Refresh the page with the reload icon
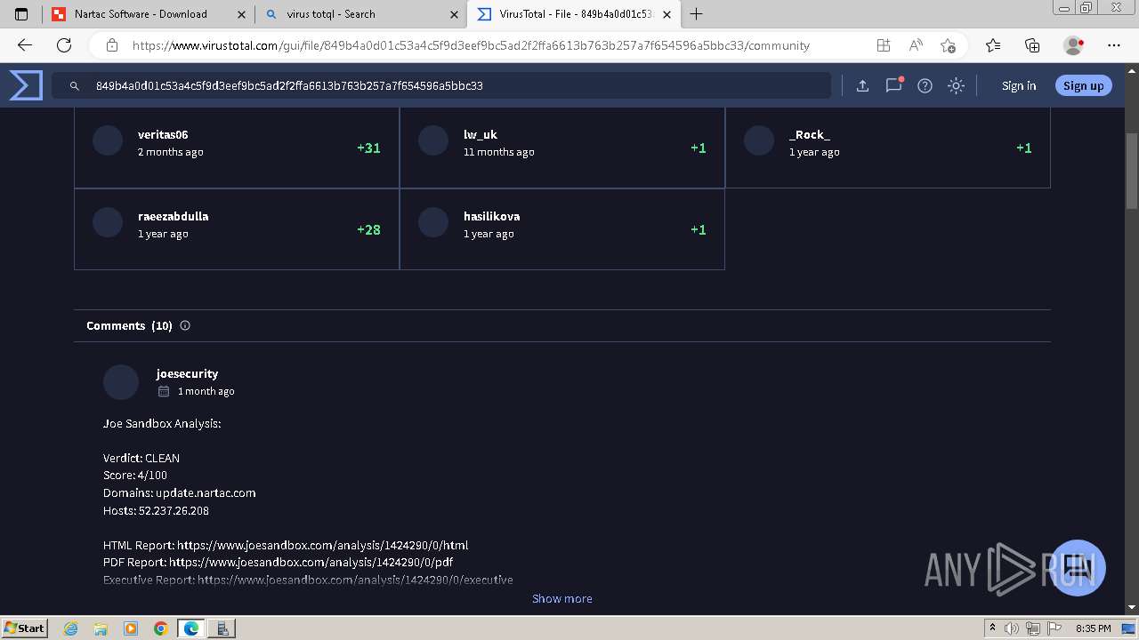This screenshot has width=1139, height=640. coord(64,45)
